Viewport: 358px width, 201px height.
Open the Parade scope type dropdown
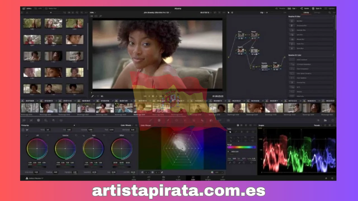[318, 125]
